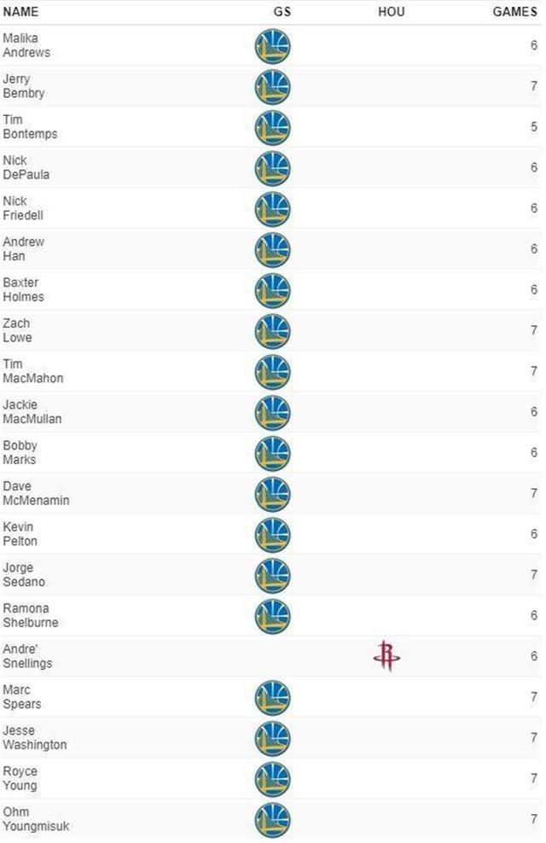Click games value 5 for Tim Bontemps
This screenshot has width=546, height=843.
(x=534, y=127)
